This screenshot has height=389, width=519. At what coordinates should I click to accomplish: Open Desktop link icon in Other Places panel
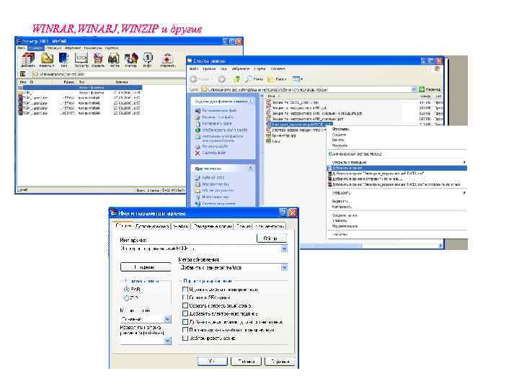click(x=198, y=178)
